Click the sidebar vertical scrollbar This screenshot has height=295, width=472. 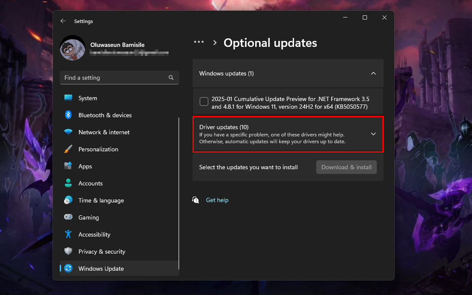point(179,192)
